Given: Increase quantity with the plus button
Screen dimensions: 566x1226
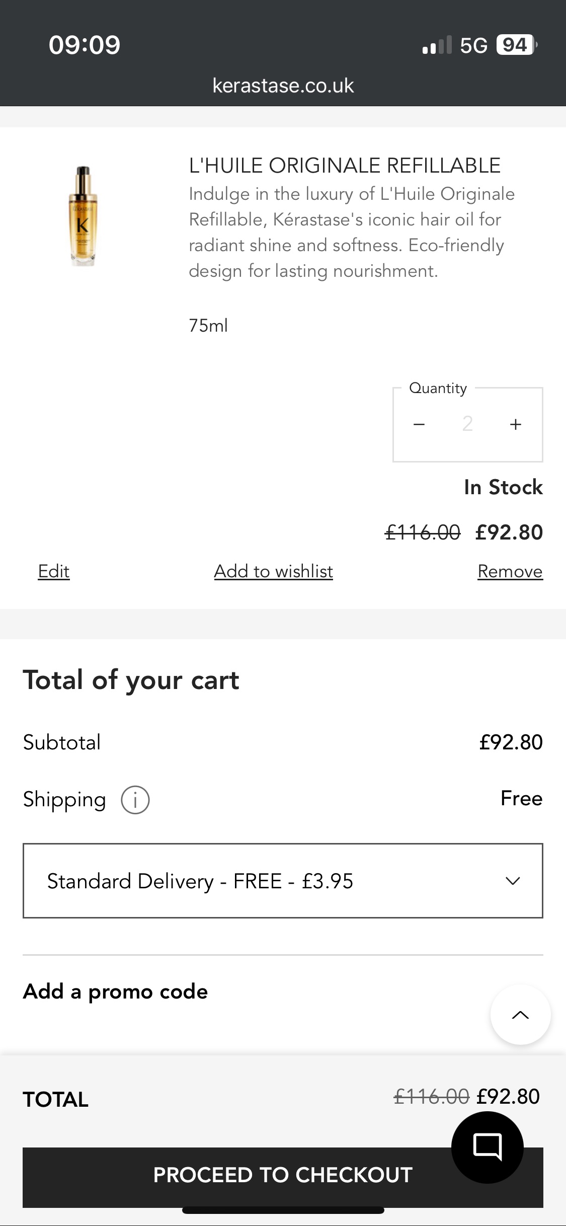Looking at the screenshot, I should tap(515, 424).
